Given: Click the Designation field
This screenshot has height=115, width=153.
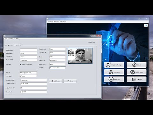Looking at the screenshot, I should pos(58,53).
